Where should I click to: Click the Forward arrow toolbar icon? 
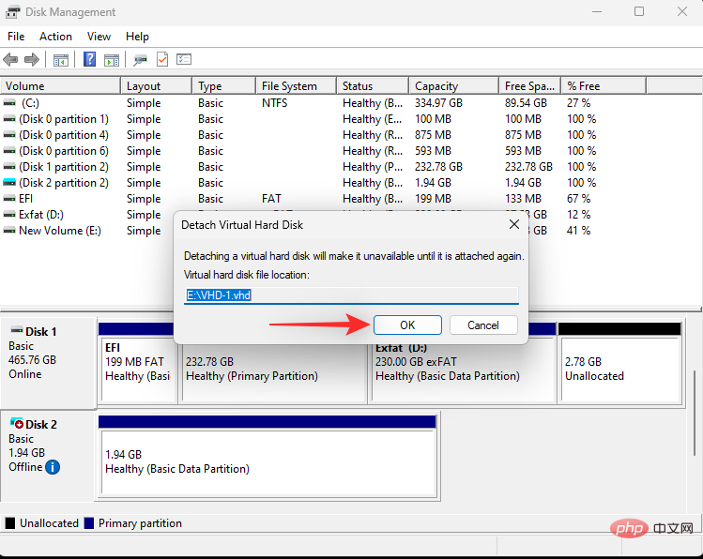[31, 59]
